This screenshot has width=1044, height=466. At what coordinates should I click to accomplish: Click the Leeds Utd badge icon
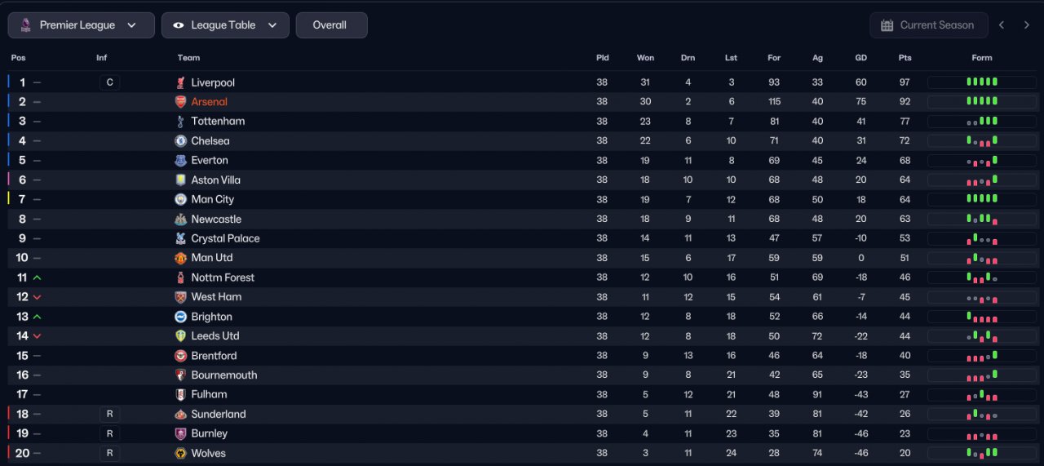point(180,336)
